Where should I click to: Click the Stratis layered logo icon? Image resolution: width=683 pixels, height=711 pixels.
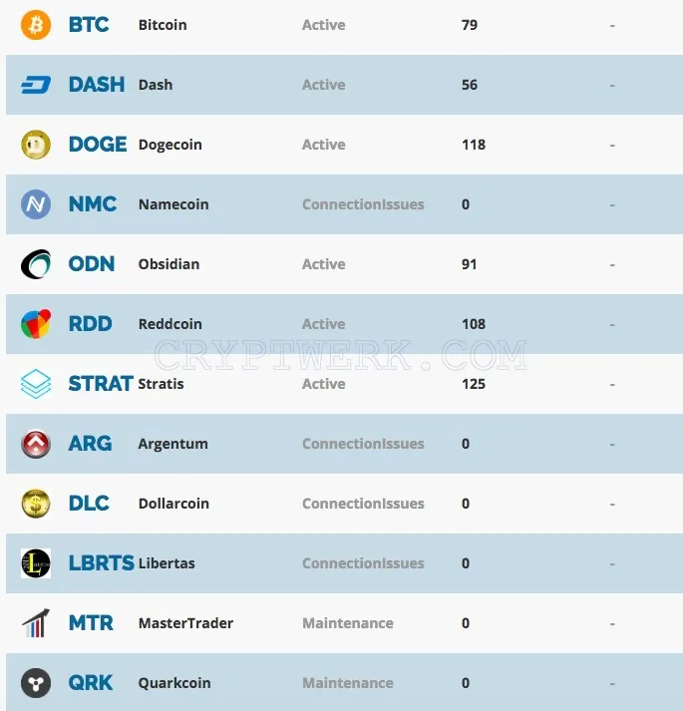(x=36, y=384)
